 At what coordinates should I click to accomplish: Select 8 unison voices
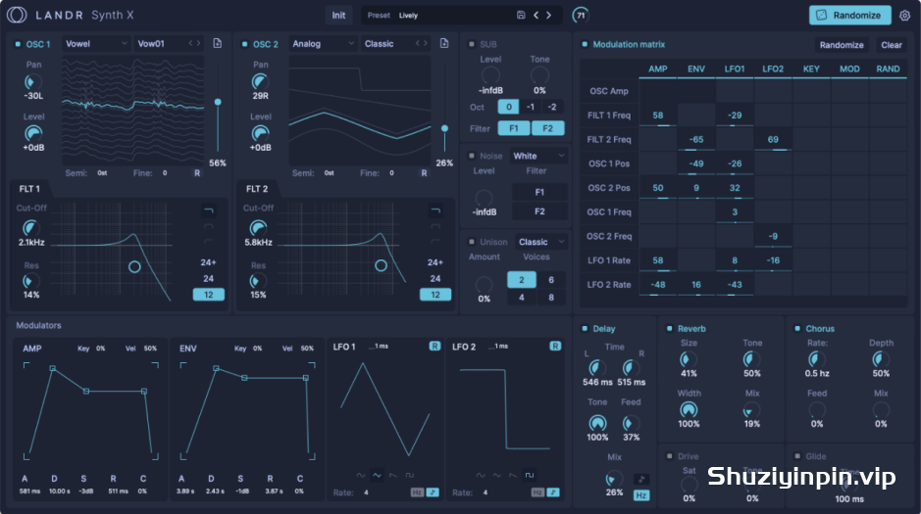click(551, 298)
